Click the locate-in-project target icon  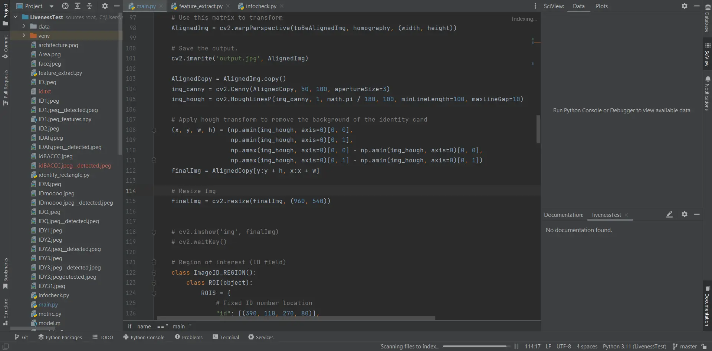pos(65,6)
